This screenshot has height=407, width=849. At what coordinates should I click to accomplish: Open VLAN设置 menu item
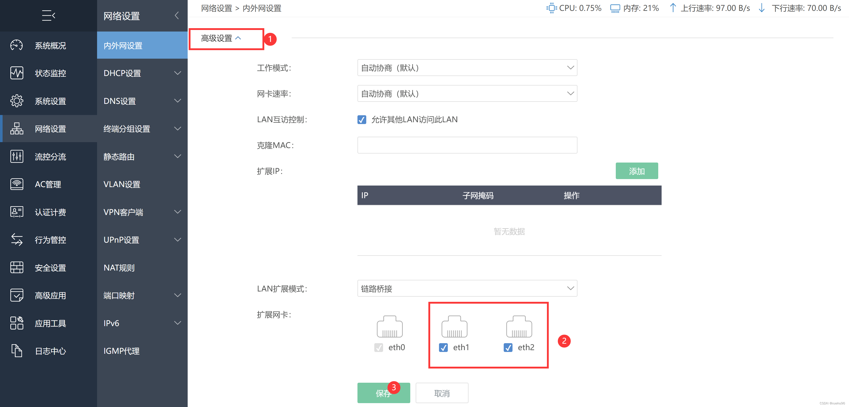pos(142,184)
